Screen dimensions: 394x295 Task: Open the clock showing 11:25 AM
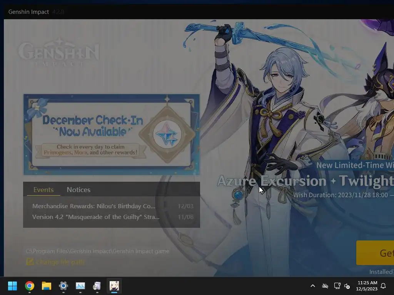click(367, 286)
